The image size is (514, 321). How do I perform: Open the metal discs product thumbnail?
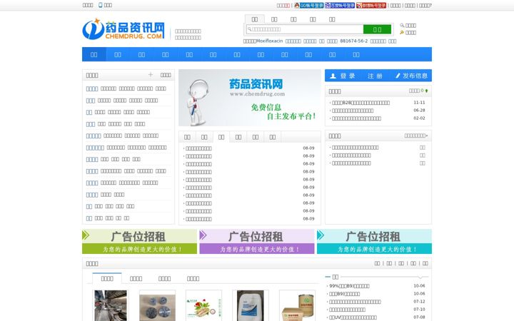point(157,305)
